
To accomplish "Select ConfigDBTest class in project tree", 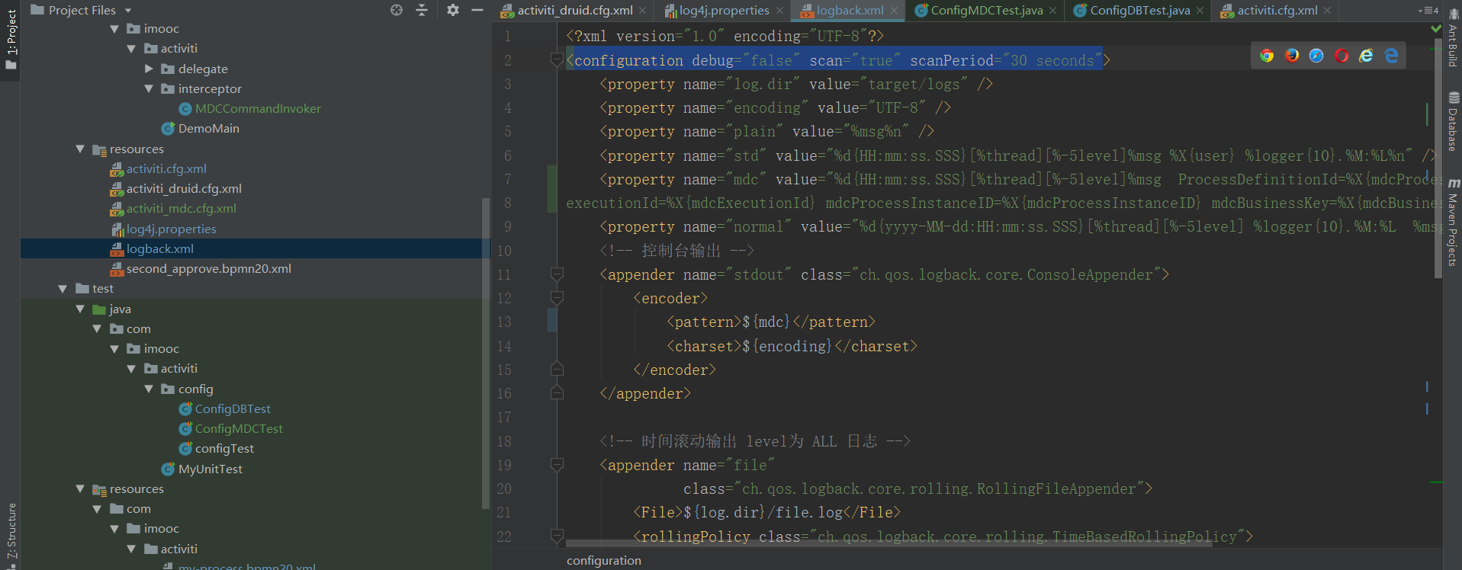I will pyautogui.click(x=233, y=409).
